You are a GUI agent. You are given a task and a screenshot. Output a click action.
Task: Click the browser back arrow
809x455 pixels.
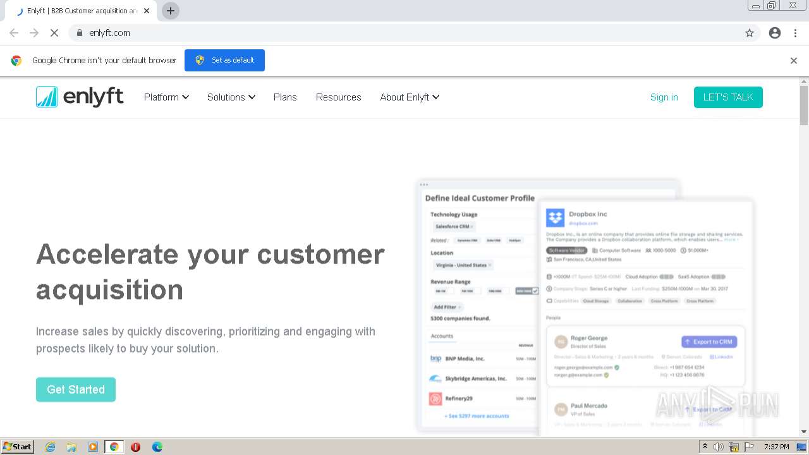[14, 33]
